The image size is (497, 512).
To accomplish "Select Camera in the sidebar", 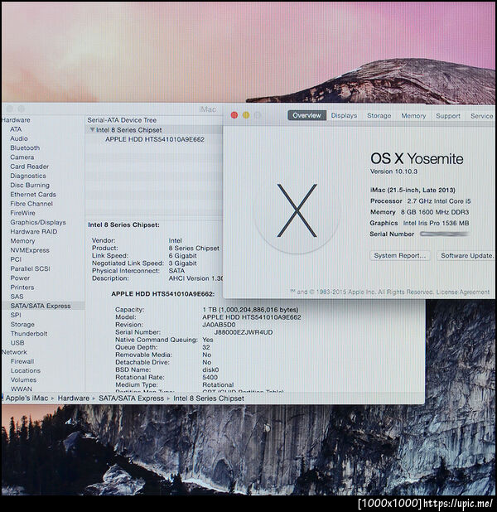I will [x=22, y=157].
